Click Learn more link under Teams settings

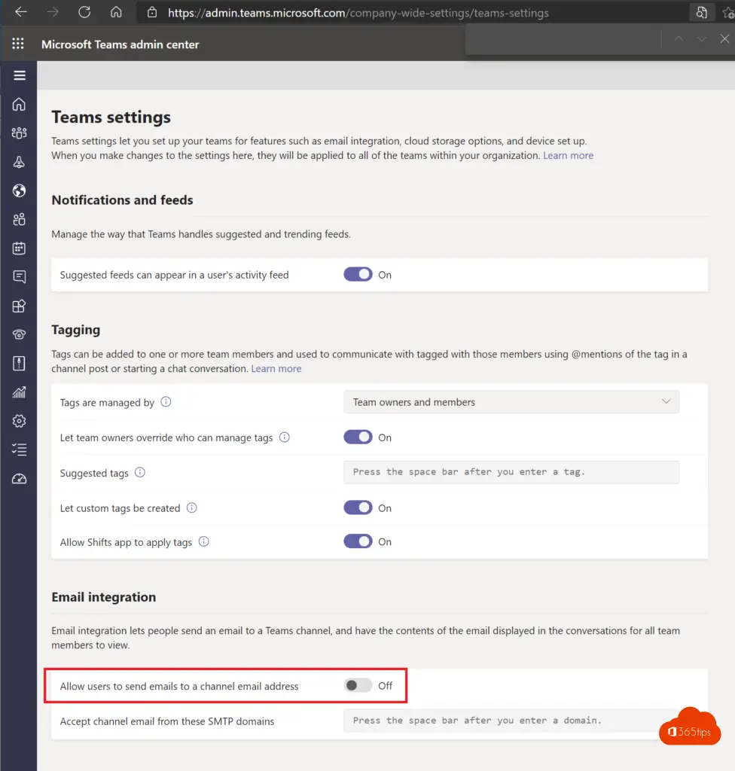pyautogui.click(x=569, y=155)
